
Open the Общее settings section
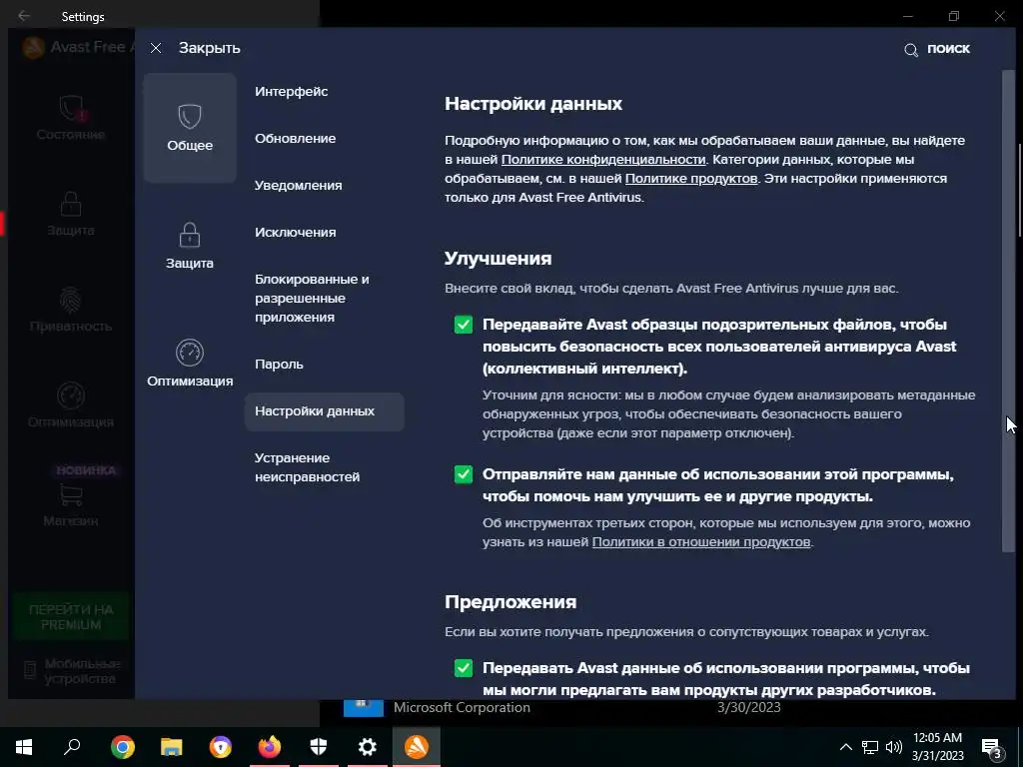[x=190, y=128]
